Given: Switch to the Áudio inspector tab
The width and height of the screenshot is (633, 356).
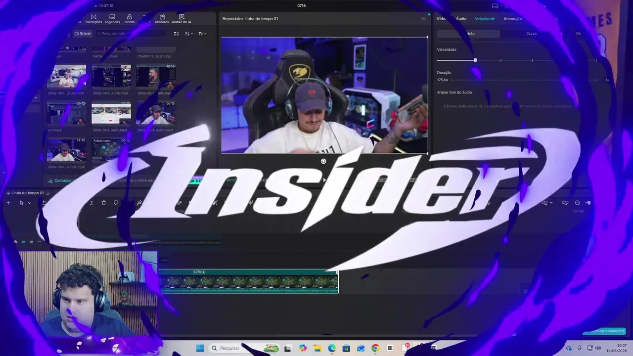Looking at the screenshot, I should pyautogui.click(x=461, y=19).
